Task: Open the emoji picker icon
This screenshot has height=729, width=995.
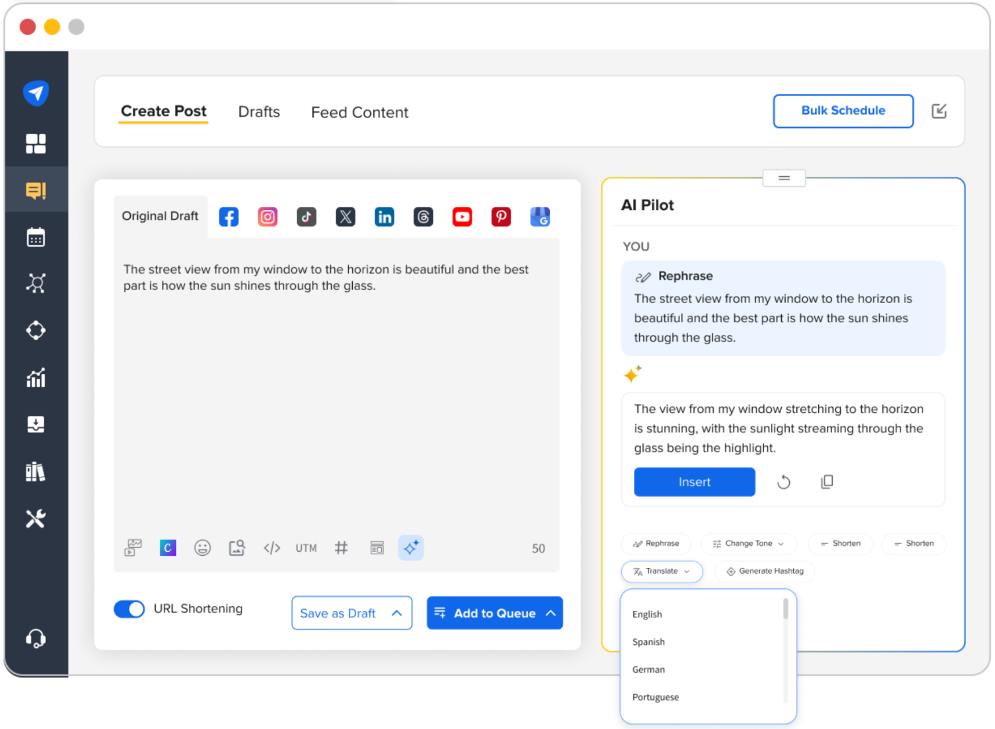Action: coord(202,548)
